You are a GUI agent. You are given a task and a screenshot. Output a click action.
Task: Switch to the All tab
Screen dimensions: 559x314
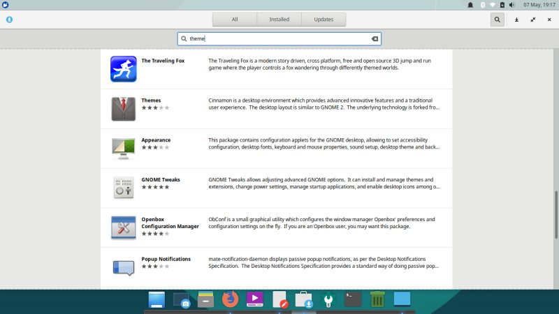click(235, 20)
